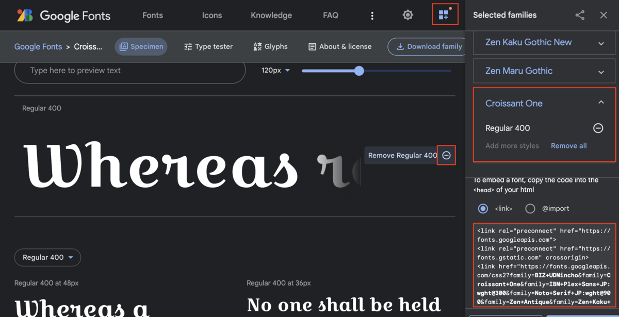Viewport: 619px width, 317px height.
Task: Open the Knowledge menu item
Action: click(271, 15)
